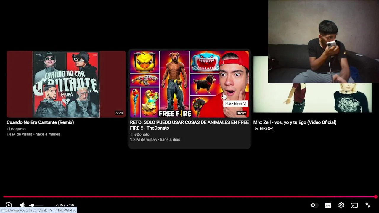The height and width of the screenshot is (213, 379).
Task: Click the 36:32 duration badge
Action: 241,113
